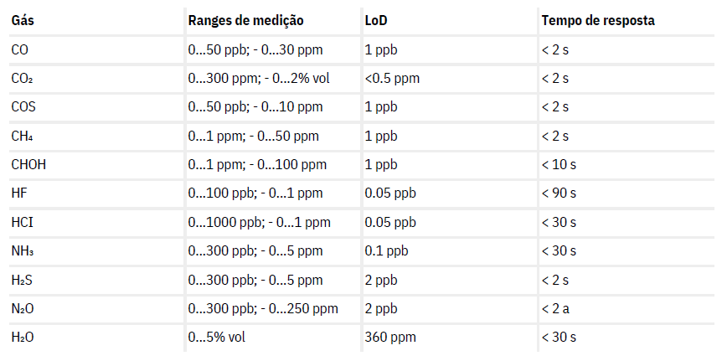The width and height of the screenshot is (722, 361).
Task: Select the HF gas cell
Action: pyautogui.click(x=18, y=193)
